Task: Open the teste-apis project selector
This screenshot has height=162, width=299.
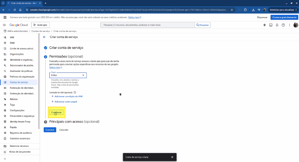Action: click(41, 25)
